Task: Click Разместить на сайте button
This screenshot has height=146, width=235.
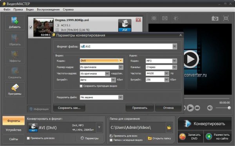Action: point(218,137)
